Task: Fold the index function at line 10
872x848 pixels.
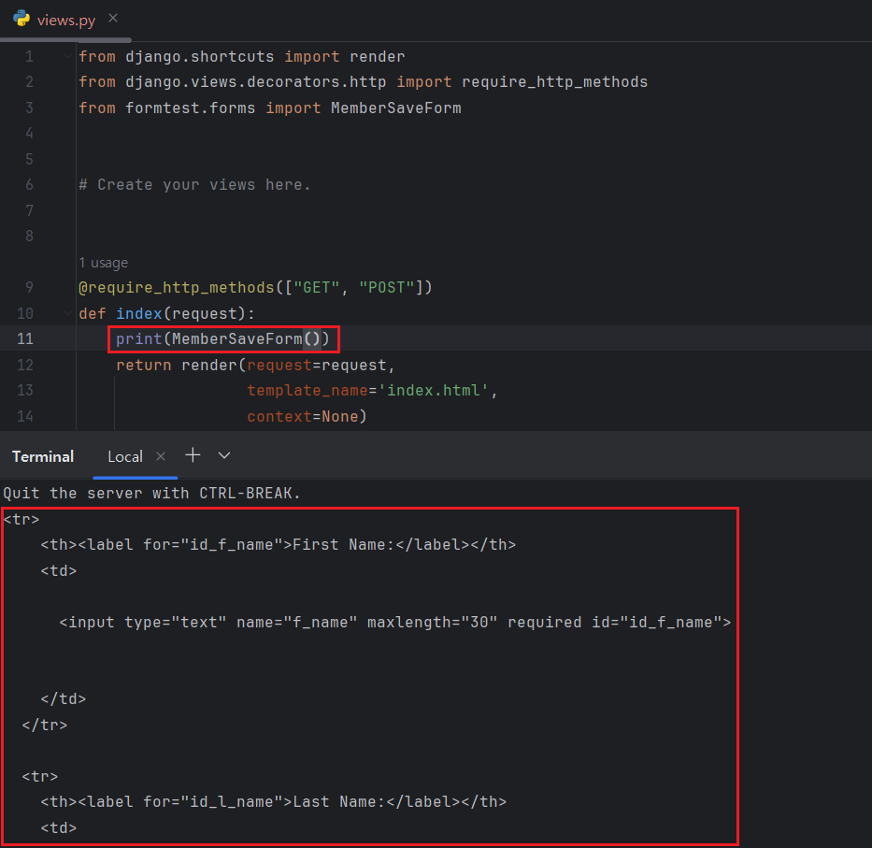Action: [67, 313]
